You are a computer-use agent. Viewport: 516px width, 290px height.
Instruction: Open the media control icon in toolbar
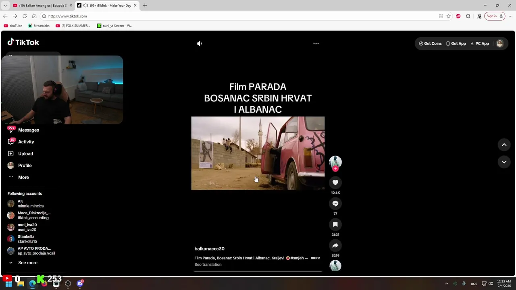(x=479, y=16)
